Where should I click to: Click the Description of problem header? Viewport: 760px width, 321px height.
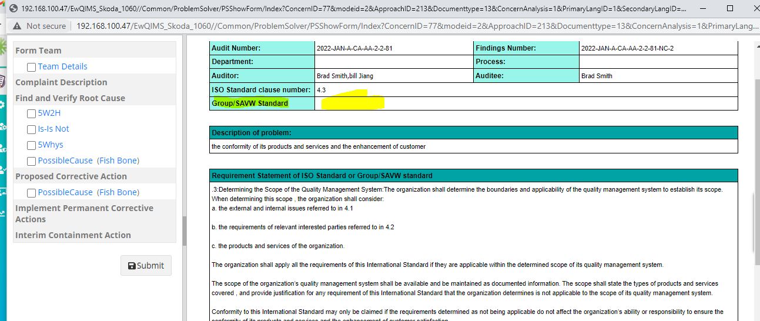[x=474, y=133]
